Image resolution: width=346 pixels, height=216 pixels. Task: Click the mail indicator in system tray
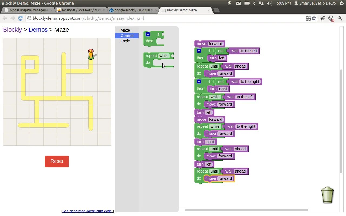pyautogui.click(x=238, y=3)
